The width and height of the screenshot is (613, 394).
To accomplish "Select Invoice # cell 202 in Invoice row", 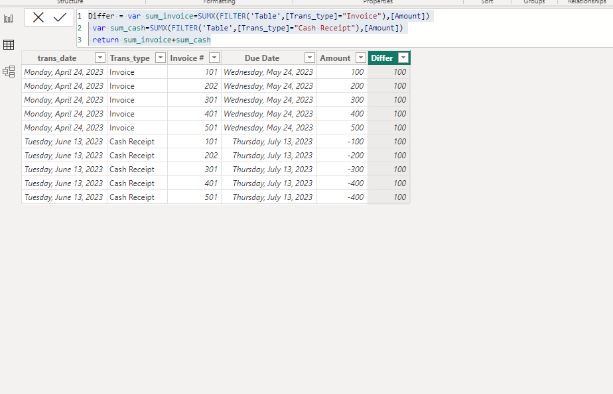I will click(194, 86).
